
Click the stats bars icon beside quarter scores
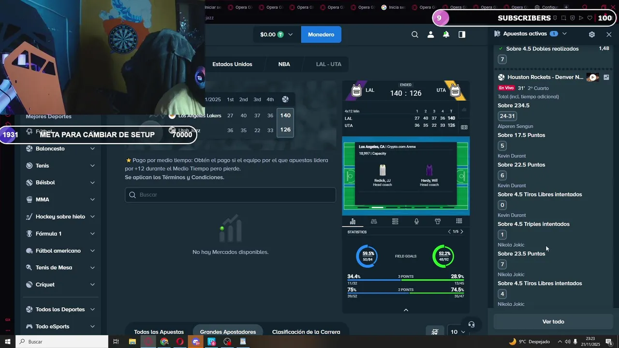464,110
